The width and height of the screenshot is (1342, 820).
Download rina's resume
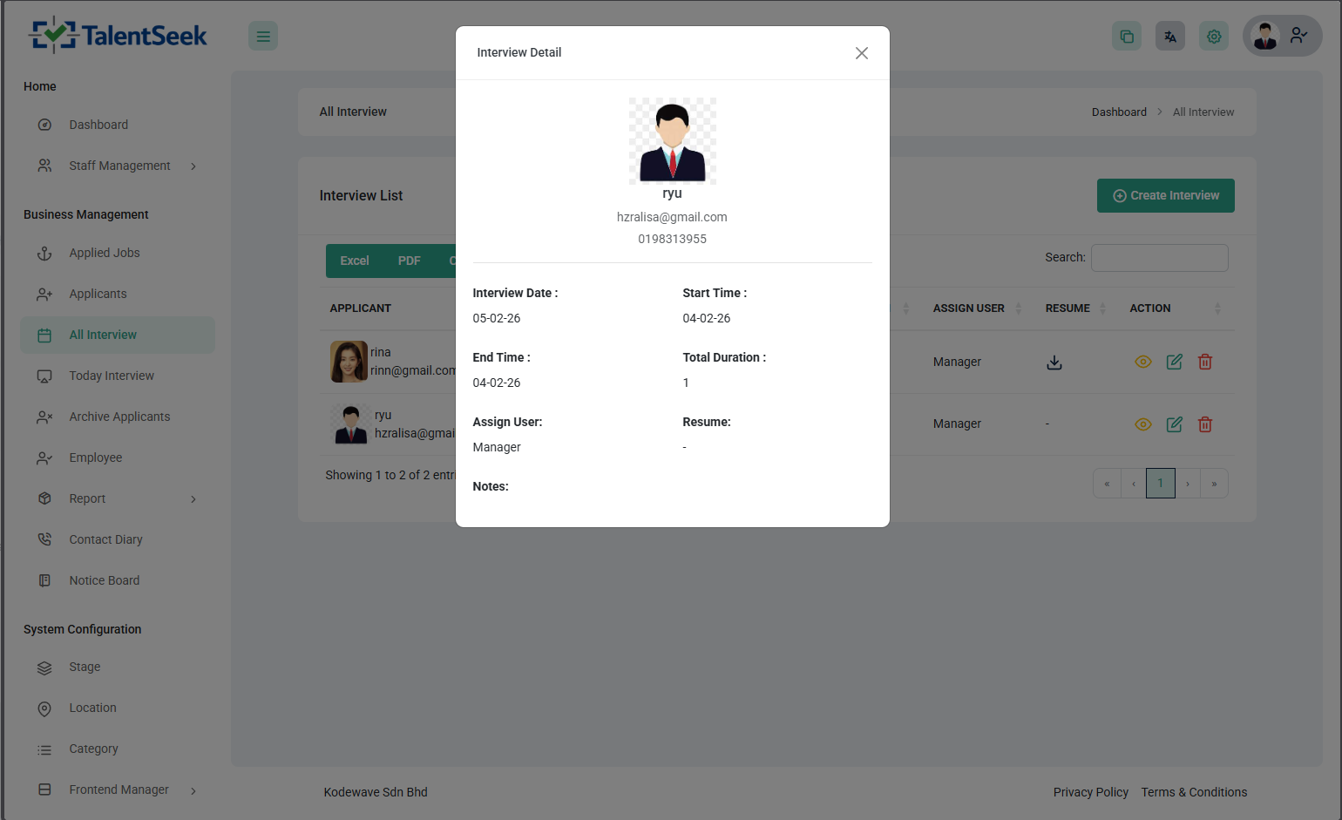tap(1054, 363)
